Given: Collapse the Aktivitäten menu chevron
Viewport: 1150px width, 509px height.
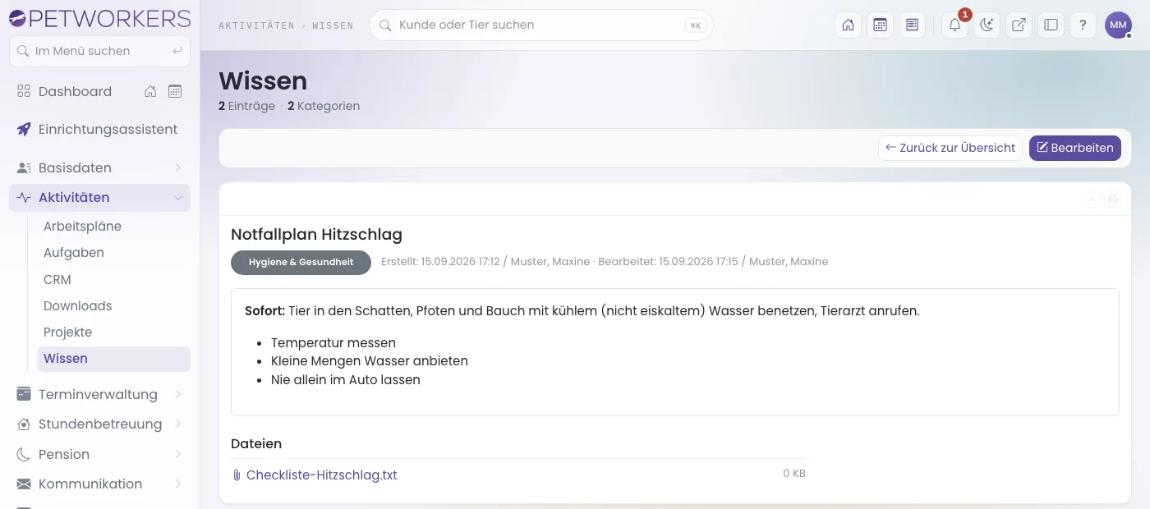Looking at the screenshot, I should click(178, 198).
